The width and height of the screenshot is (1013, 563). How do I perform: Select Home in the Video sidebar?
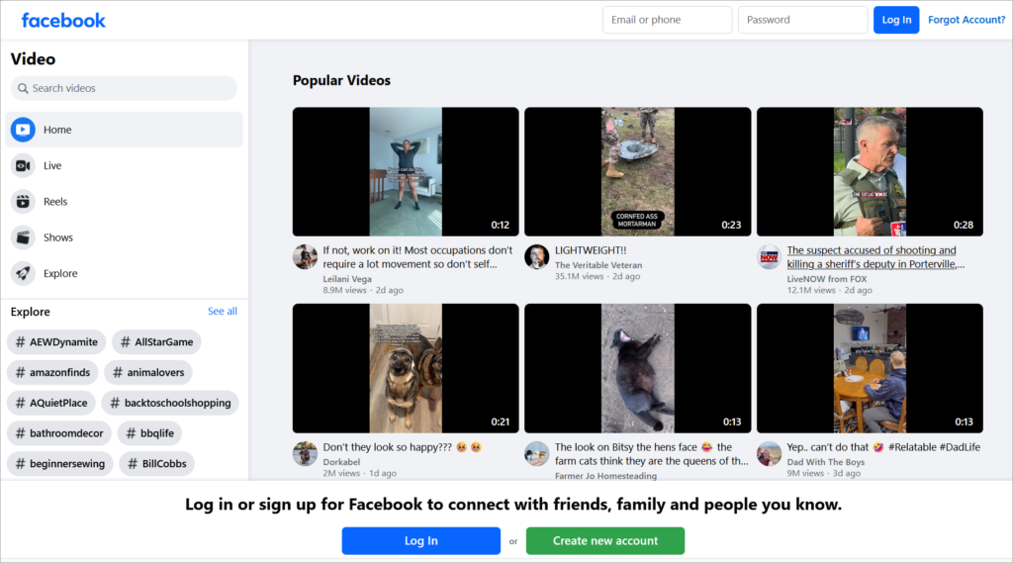click(124, 130)
